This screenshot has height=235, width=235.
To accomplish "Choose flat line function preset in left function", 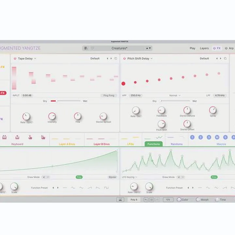I will (x=65, y=188).
